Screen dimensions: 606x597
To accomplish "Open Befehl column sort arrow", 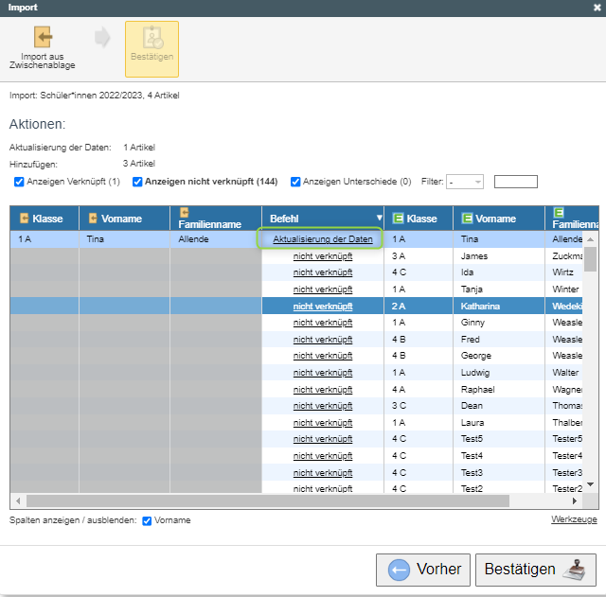I will point(379,219).
